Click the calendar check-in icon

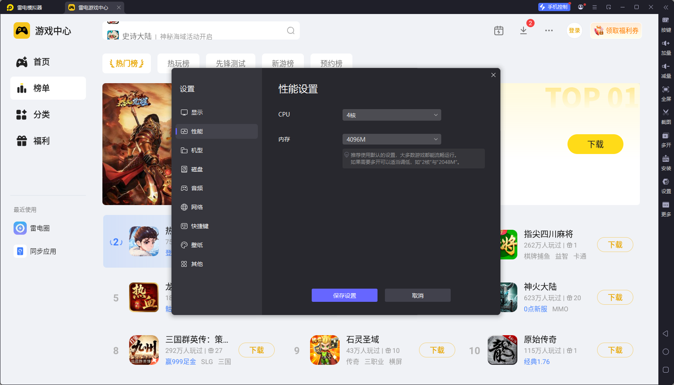[498, 30]
